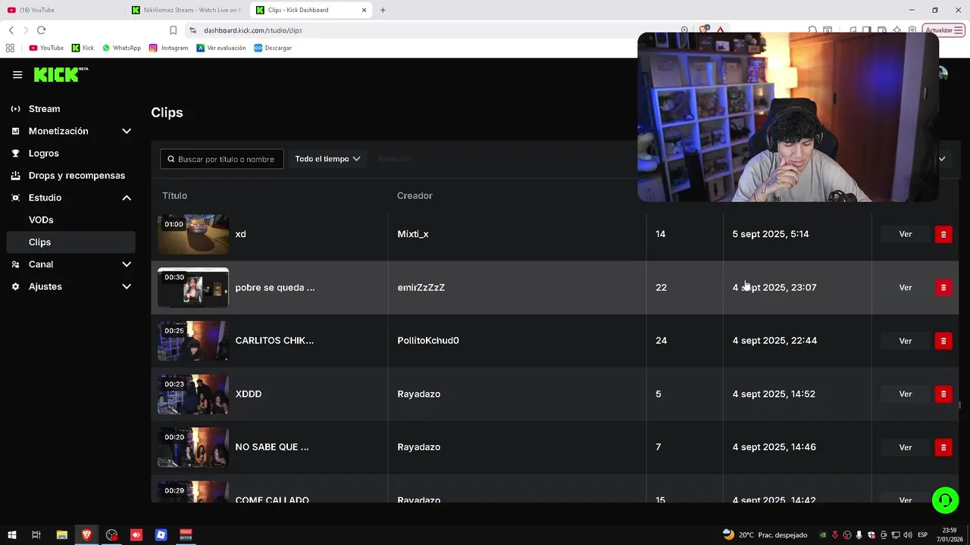Click the Kick logo
970x545 pixels.
pos(61,74)
